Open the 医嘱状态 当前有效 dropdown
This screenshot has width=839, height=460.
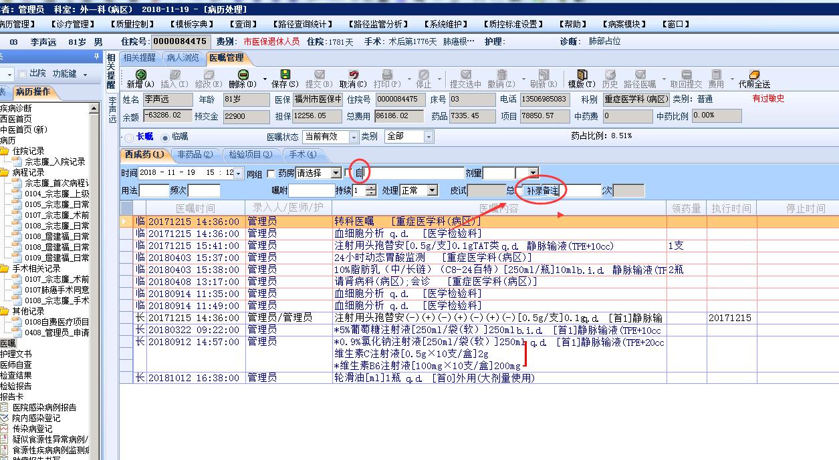(353, 136)
